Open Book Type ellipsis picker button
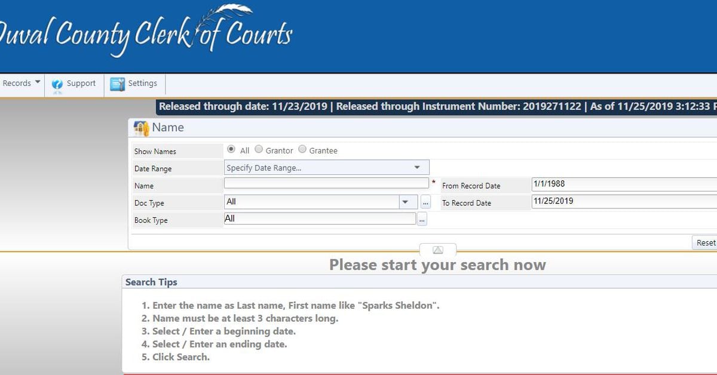The image size is (717, 375). click(x=422, y=220)
